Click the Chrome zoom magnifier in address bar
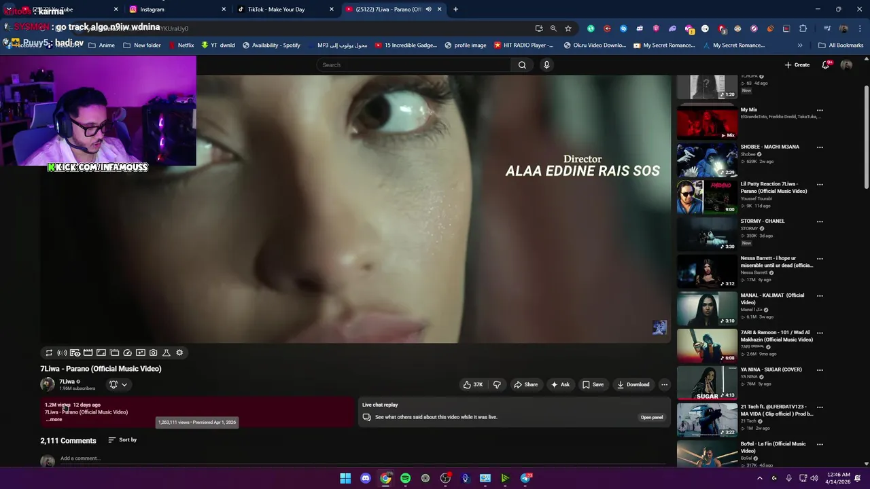 (553, 29)
